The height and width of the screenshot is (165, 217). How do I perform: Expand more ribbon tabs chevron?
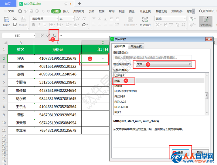pyautogui.click(x=193, y=11)
